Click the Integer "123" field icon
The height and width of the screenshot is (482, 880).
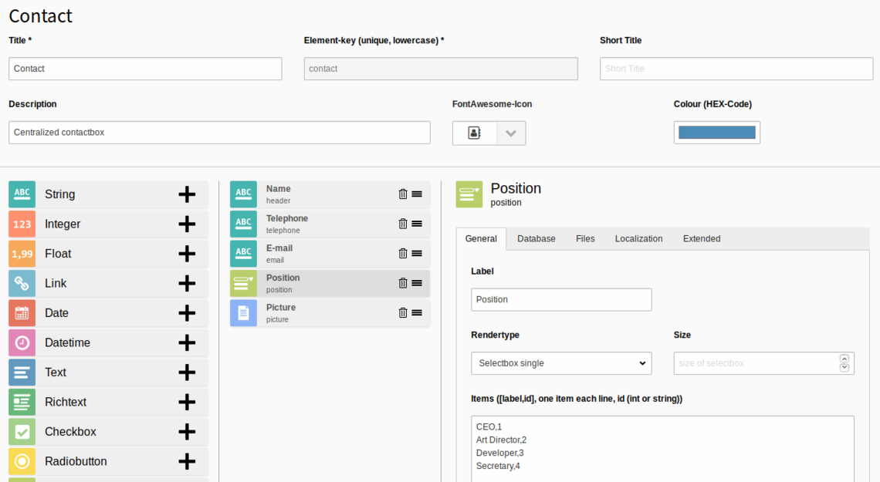coord(22,224)
